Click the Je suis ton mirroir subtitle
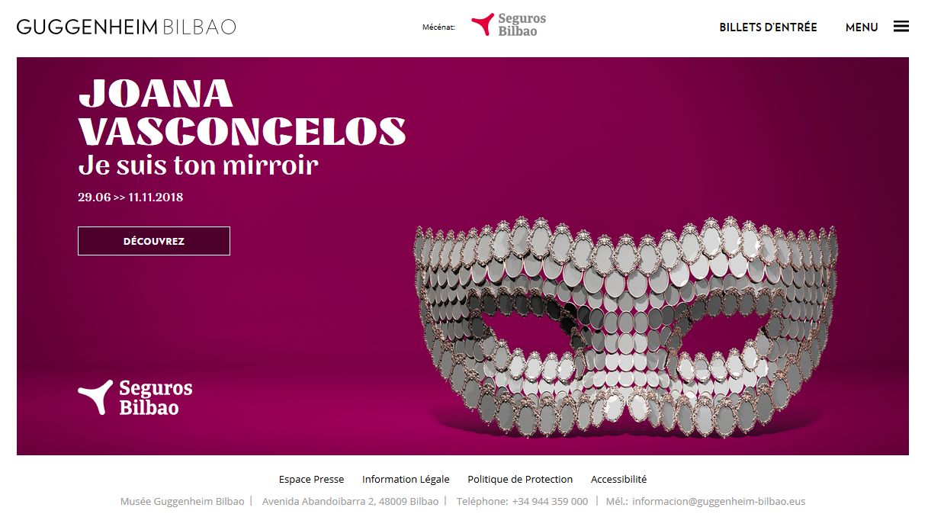 pos(198,165)
